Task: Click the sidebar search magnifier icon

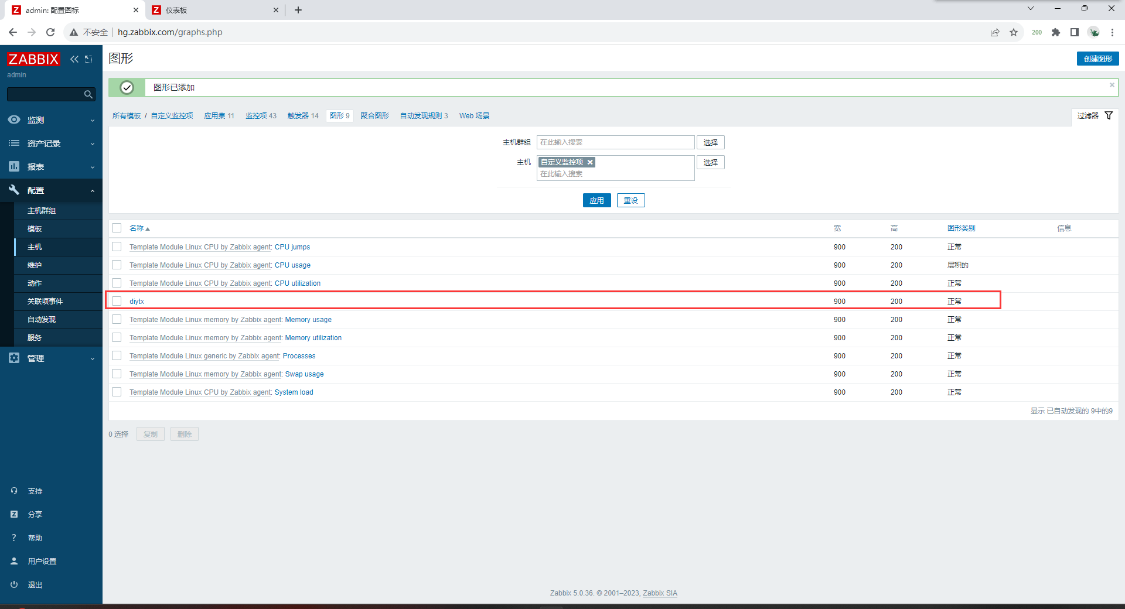Action: (x=88, y=94)
